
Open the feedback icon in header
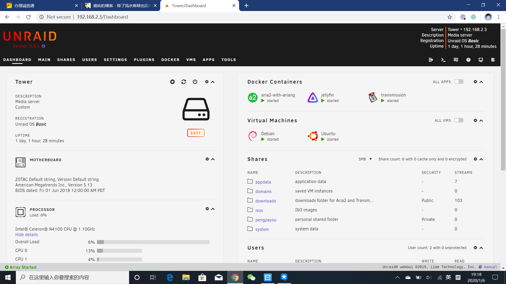tap(456, 60)
